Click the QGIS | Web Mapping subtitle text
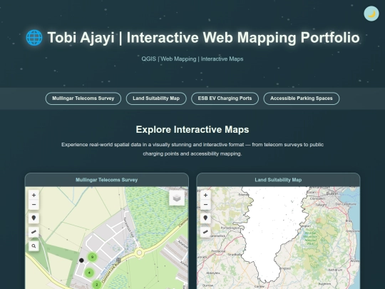 192,59
